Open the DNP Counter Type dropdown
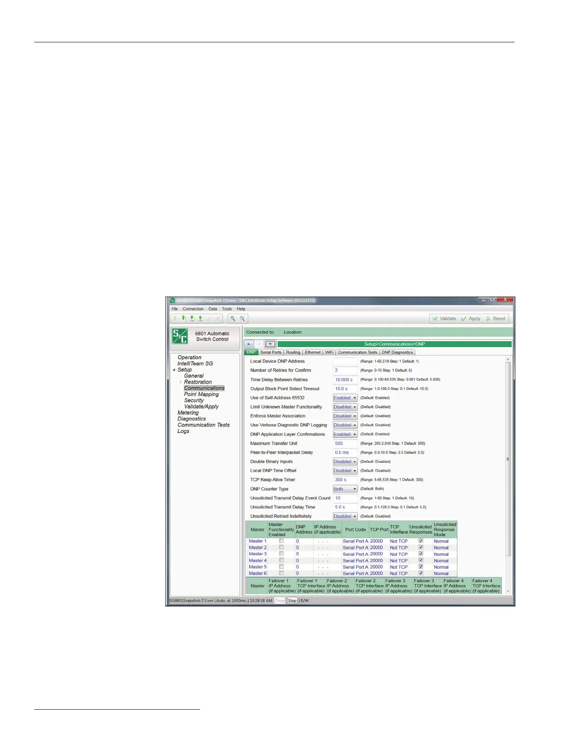 [345, 489]
